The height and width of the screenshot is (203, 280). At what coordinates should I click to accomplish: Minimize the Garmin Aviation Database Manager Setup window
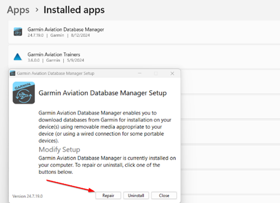tap(140, 73)
